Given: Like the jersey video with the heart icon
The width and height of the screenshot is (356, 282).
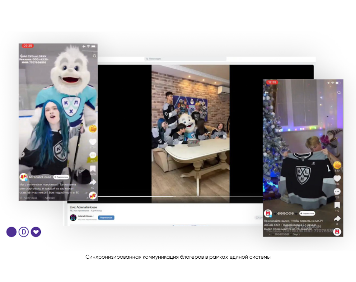Looking at the screenshot, I should click(337, 178).
